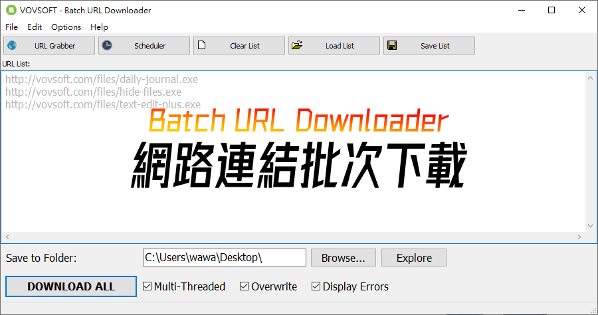Image resolution: width=598 pixels, height=315 pixels.
Task: Click the Load List button label
Action: coord(340,46)
